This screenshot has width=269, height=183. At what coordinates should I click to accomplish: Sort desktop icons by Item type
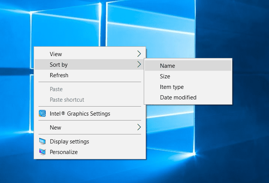(x=188, y=87)
